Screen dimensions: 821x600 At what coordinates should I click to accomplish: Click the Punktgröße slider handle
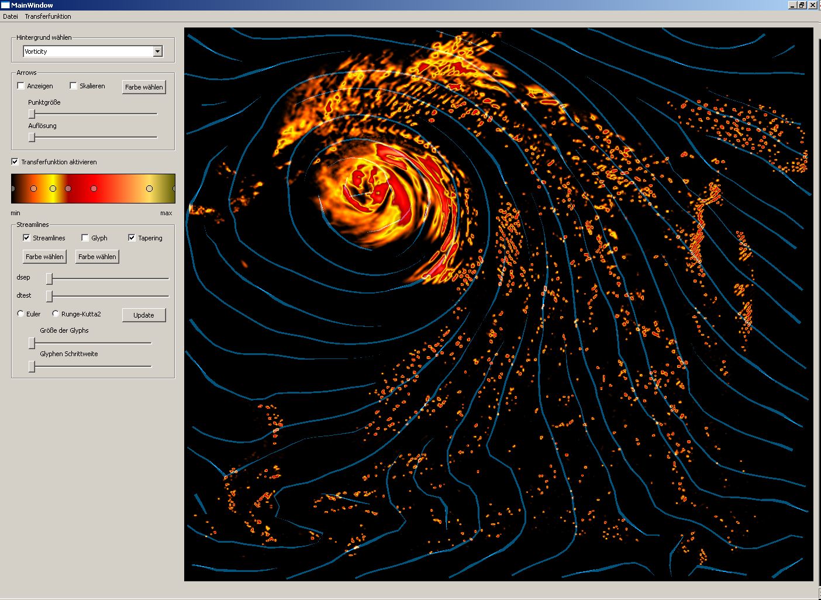pyautogui.click(x=32, y=114)
